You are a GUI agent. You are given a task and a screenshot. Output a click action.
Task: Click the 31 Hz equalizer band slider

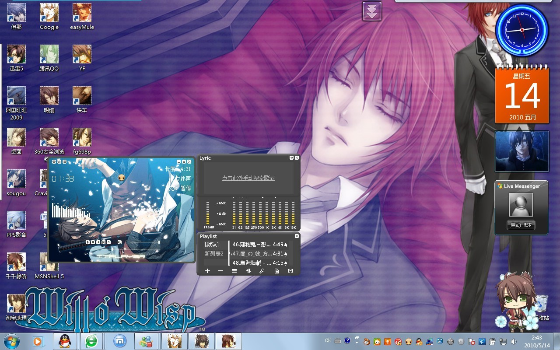tap(234, 213)
